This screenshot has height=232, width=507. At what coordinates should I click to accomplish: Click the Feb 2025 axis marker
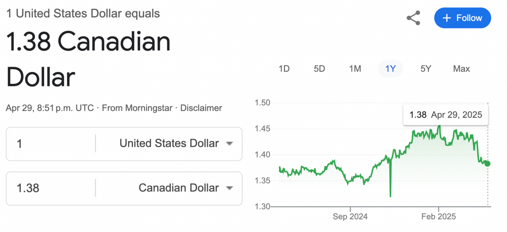tap(439, 216)
